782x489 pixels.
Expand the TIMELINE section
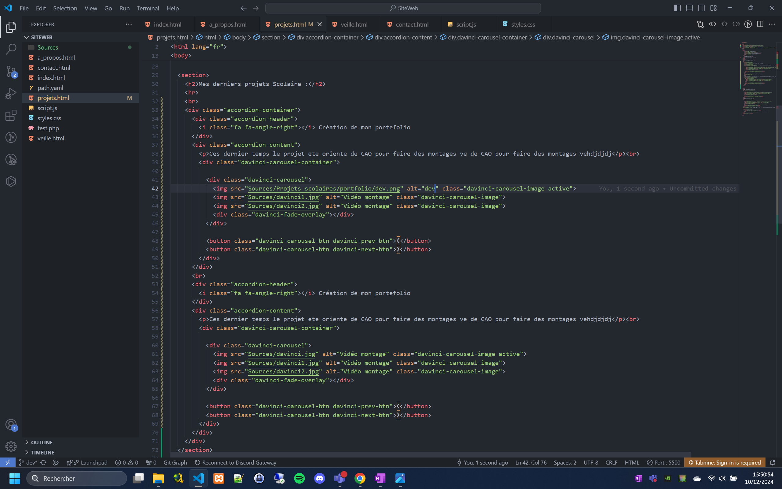(x=42, y=452)
